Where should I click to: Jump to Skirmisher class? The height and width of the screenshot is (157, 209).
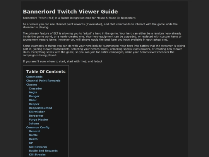[x=37, y=112]
